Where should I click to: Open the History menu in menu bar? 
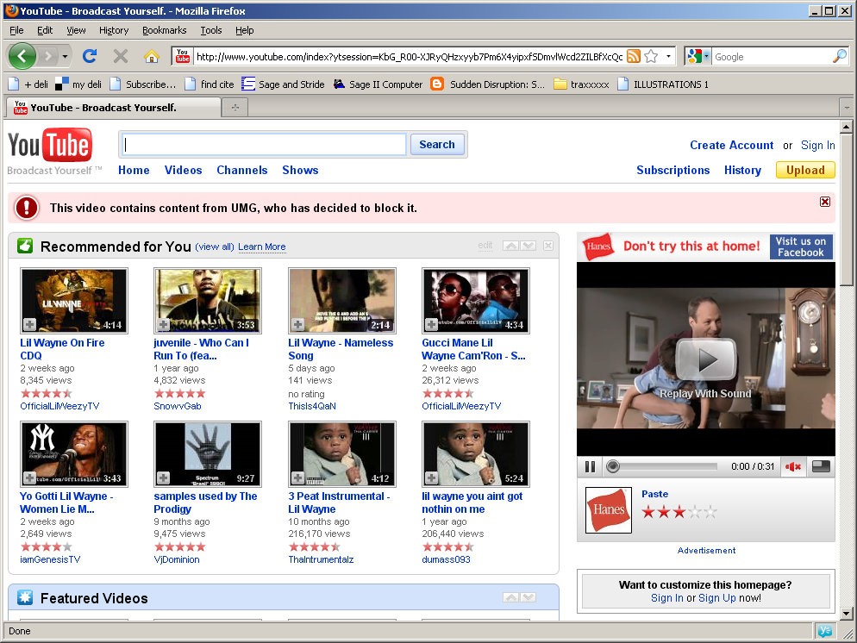[114, 30]
